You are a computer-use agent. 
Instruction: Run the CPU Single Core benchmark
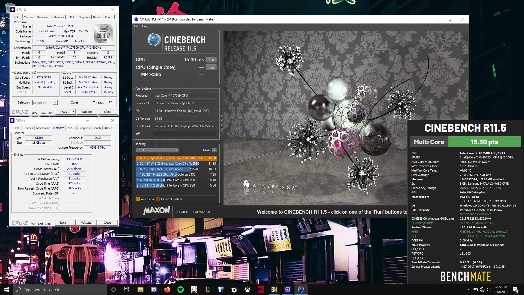click(x=211, y=67)
